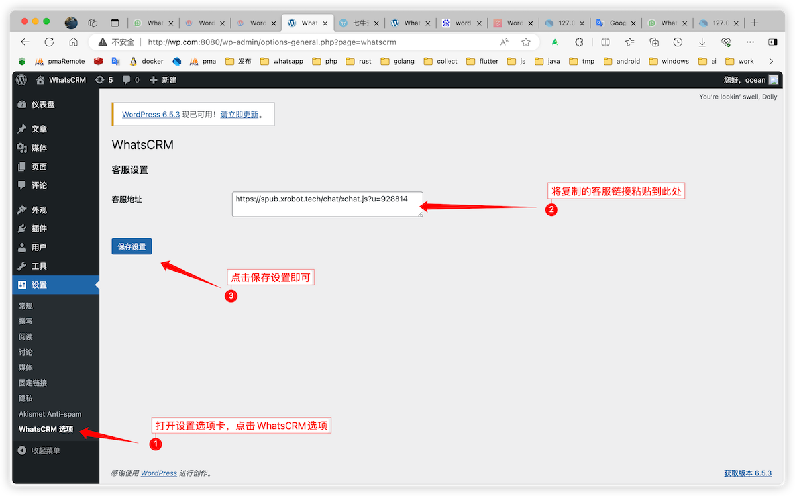Click the browser profile avatar
The height and width of the screenshot is (496, 795).
pyautogui.click(x=71, y=23)
